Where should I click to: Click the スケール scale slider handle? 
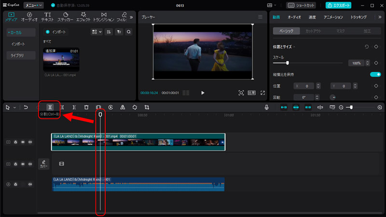(x=288, y=63)
